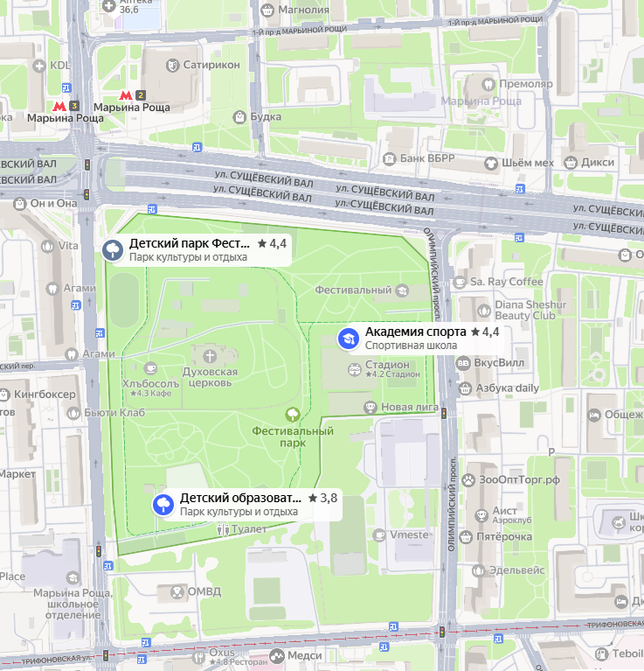Screen dimensions: 644x671
Task: Open the Oxus restaurant fork icon
Action: coord(198,657)
